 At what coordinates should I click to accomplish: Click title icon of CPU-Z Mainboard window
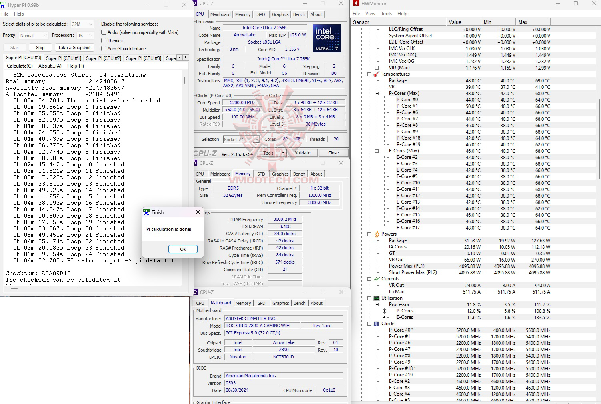pyautogui.click(x=196, y=292)
